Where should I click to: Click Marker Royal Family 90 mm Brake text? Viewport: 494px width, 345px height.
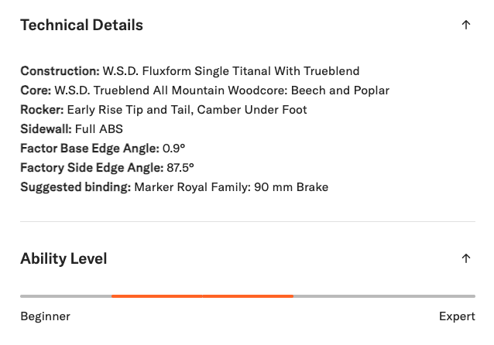point(231,187)
